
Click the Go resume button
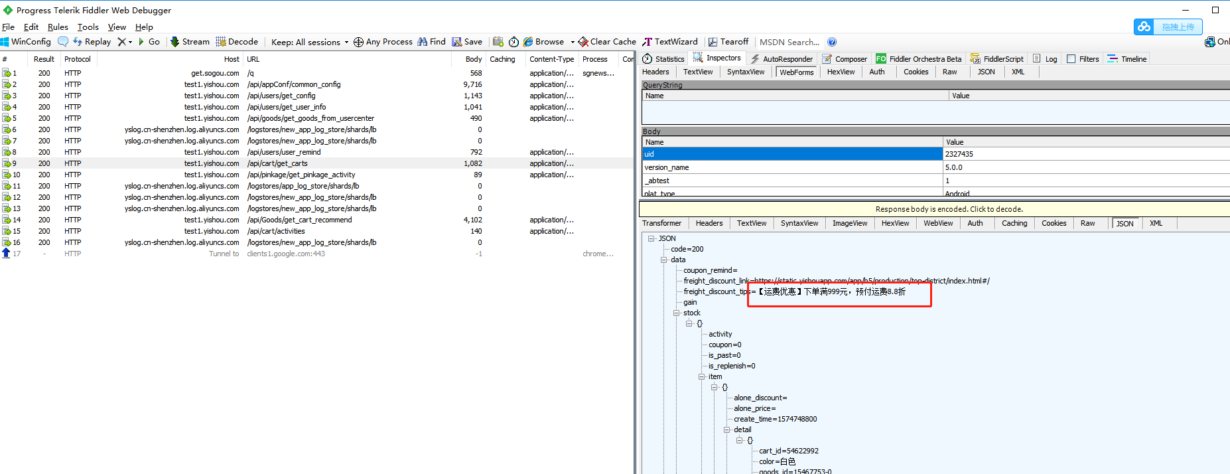click(149, 42)
